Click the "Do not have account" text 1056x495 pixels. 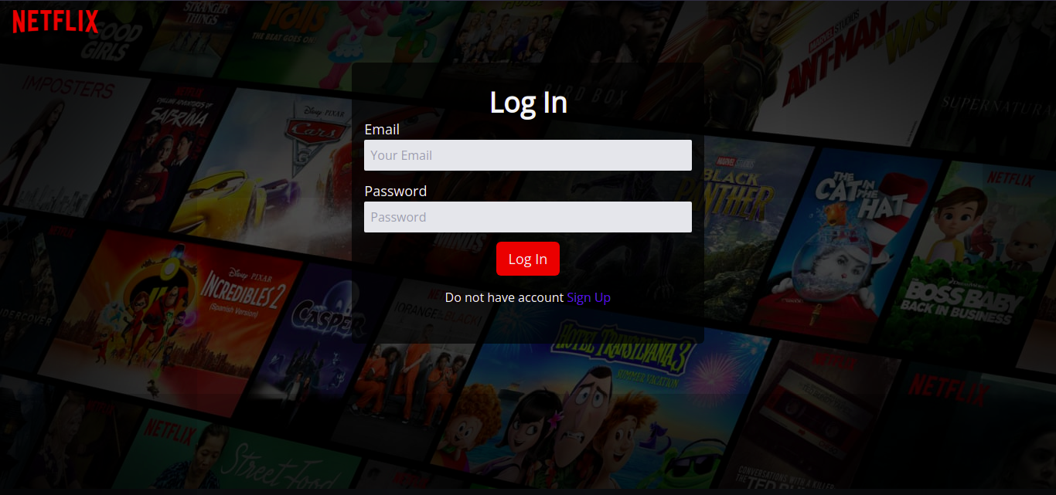(x=504, y=297)
